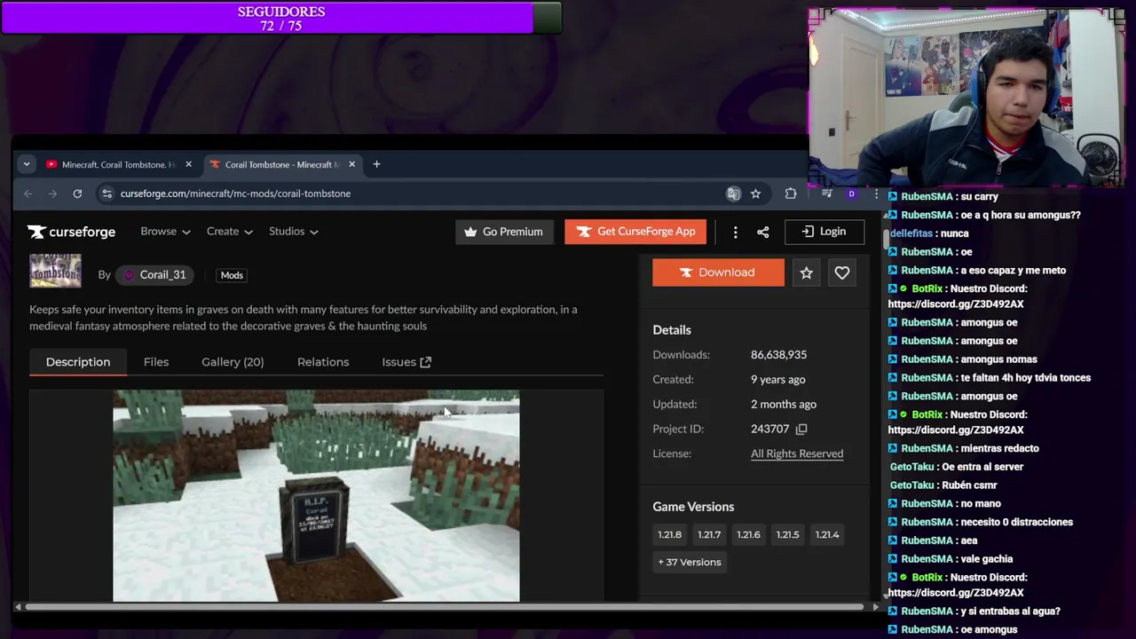Image resolution: width=1136 pixels, height=639 pixels.
Task: Expand the Studios dropdown menu
Action: pos(293,232)
